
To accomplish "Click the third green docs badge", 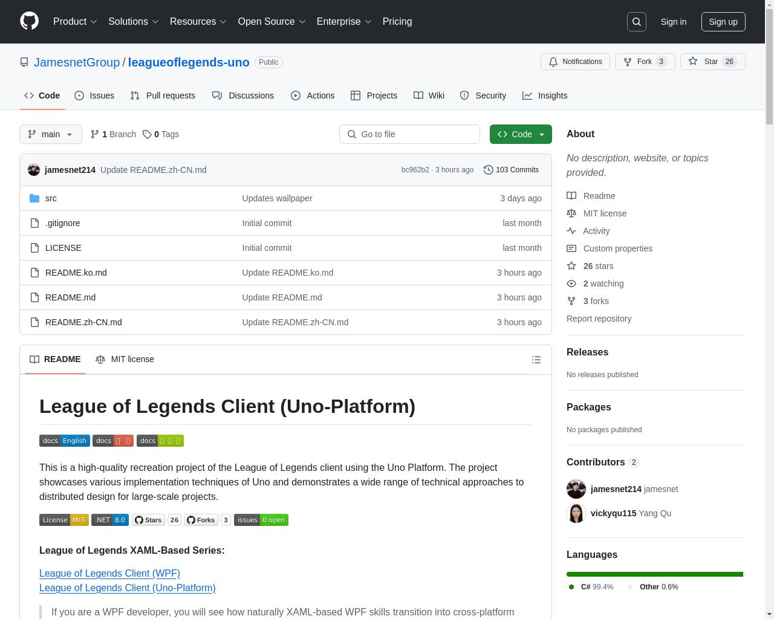I will [x=160, y=441].
